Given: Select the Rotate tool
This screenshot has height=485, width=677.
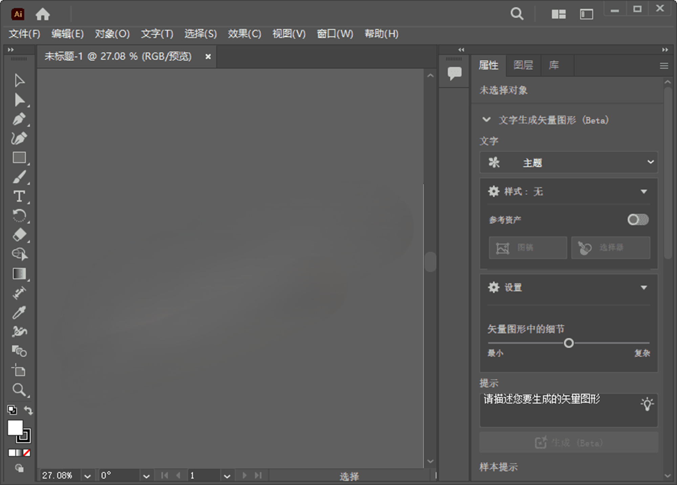Looking at the screenshot, I should (19, 216).
